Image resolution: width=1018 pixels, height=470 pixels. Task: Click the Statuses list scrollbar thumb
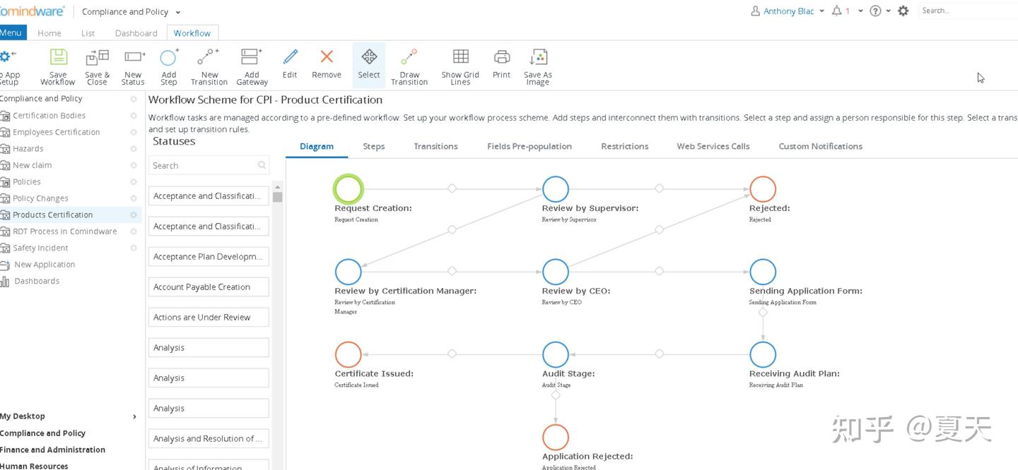tap(278, 197)
